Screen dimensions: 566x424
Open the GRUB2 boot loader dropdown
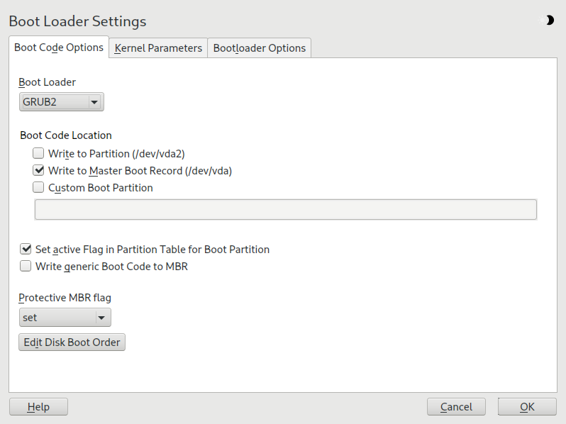tap(61, 102)
